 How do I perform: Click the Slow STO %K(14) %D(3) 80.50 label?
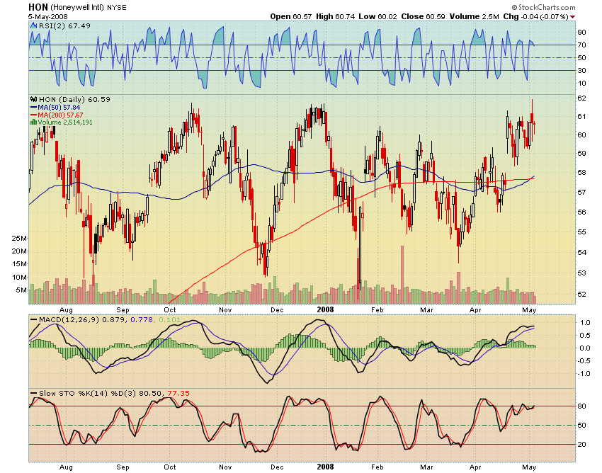pyautogui.click(x=99, y=394)
